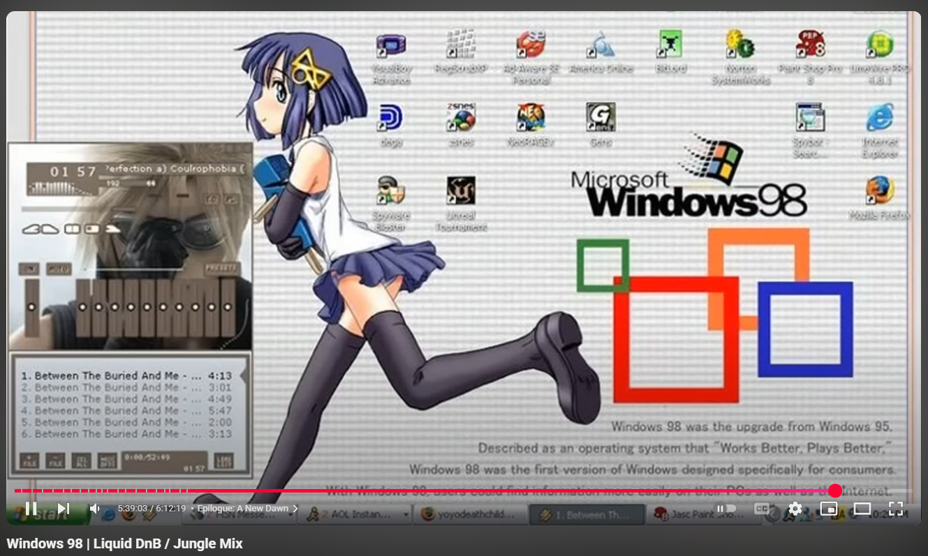
Task: Open the player settings gear
Action: click(x=795, y=509)
